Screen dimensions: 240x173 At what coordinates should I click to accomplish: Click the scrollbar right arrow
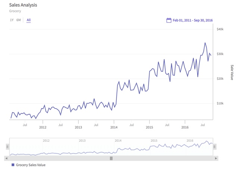216,158
